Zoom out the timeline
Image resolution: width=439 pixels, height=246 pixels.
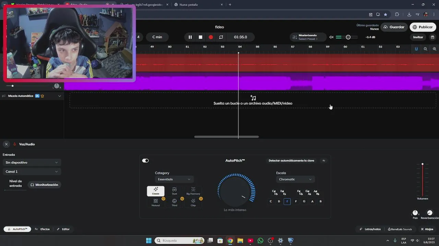425,49
